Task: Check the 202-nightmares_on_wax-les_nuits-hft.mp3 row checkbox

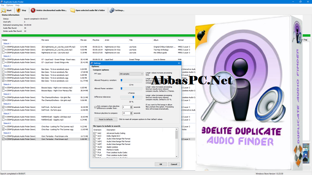Action: [3, 47]
